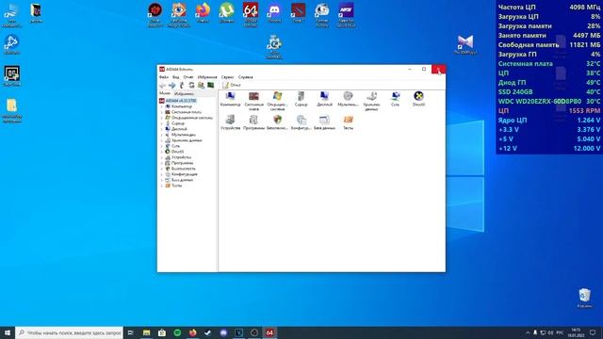Click the taskbar search box
The width and height of the screenshot is (603, 339).
[69, 332]
